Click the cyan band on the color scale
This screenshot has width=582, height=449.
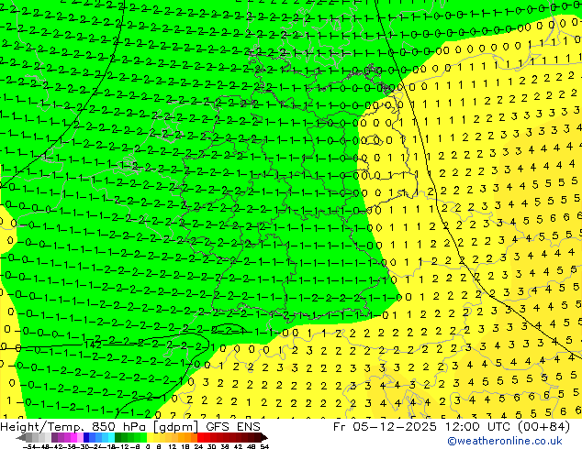point(111,437)
